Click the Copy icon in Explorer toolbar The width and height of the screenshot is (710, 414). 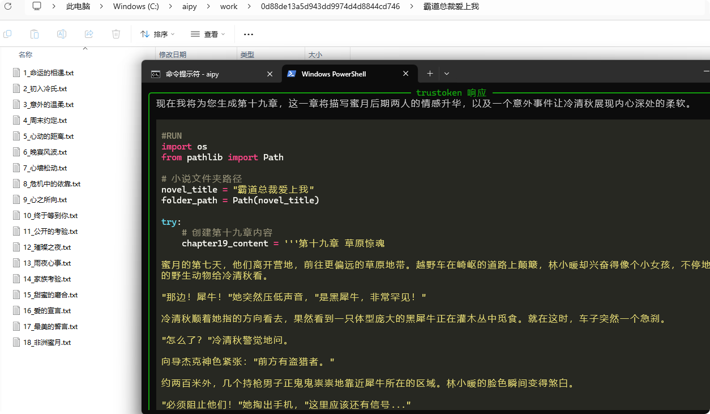point(7,34)
